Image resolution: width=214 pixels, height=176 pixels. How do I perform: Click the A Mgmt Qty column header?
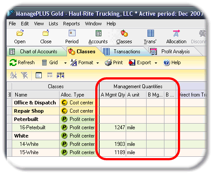coord(113,95)
